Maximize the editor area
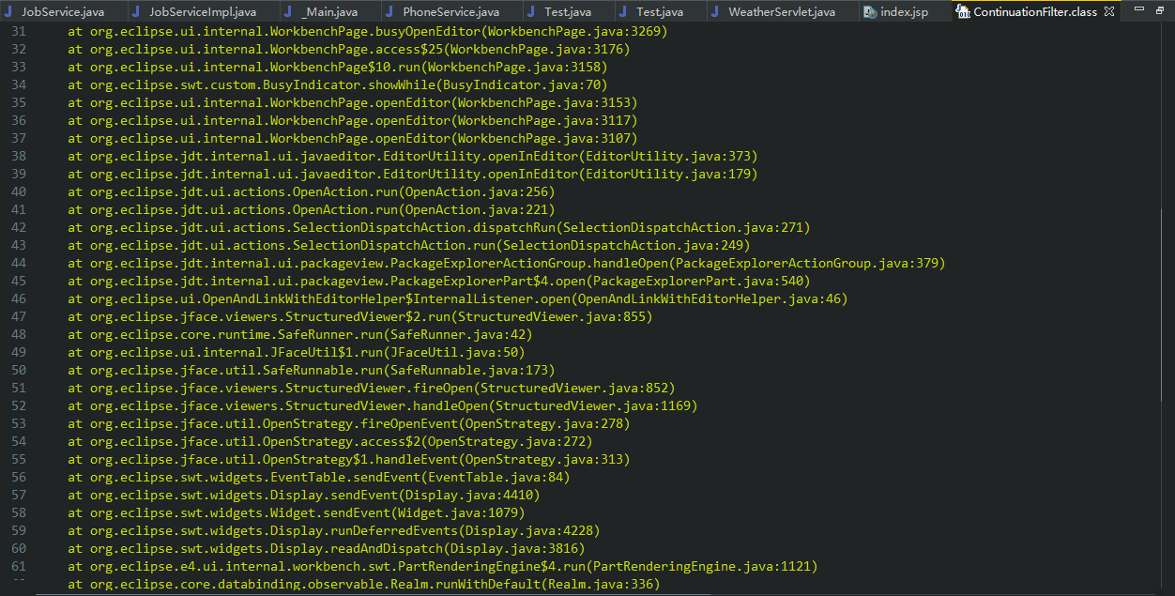Viewport: 1175px width, 596px height. (1160, 9)
